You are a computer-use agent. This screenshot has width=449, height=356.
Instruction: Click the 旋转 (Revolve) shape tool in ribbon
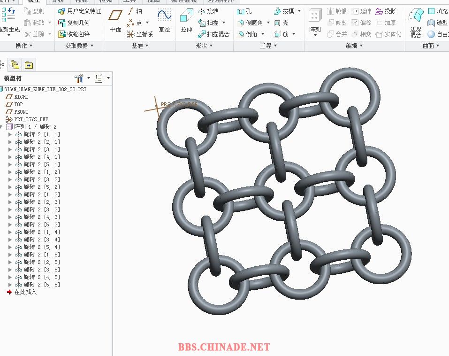208,11
